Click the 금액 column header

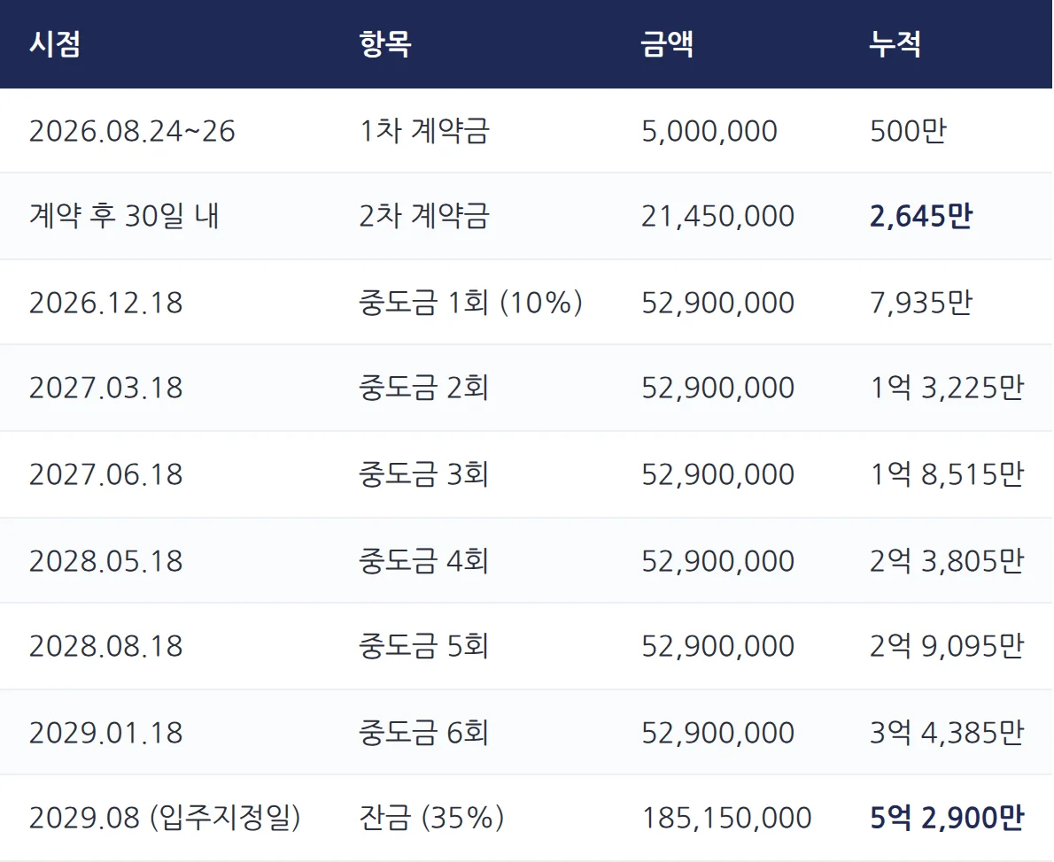[667, 44]
